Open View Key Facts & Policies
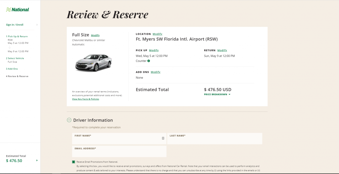Viewport: 339px width, 174px height. pyautogui.click(x=86, y=99)
